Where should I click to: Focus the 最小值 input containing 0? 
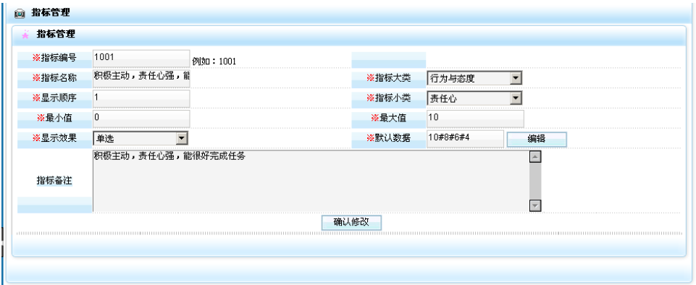(x=141, y=119)
